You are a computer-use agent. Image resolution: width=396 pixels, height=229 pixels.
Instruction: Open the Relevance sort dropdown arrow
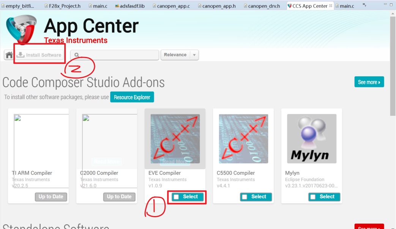tap(194, 55)
